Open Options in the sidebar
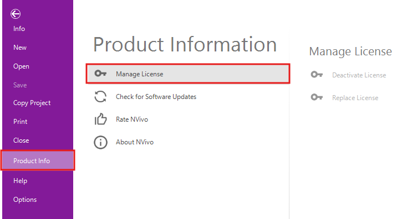 [25, 200]
